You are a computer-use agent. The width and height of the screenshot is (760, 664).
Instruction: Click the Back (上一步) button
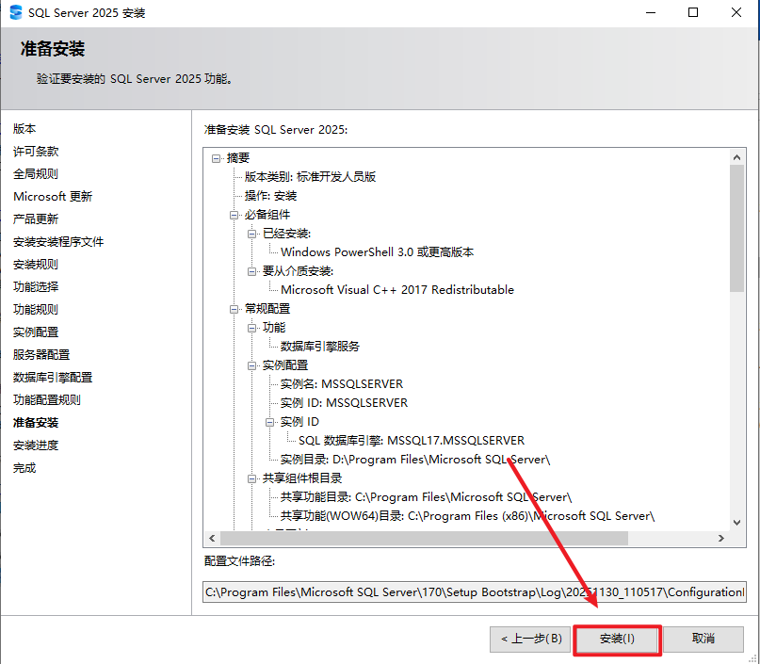[x=531, y=639]
